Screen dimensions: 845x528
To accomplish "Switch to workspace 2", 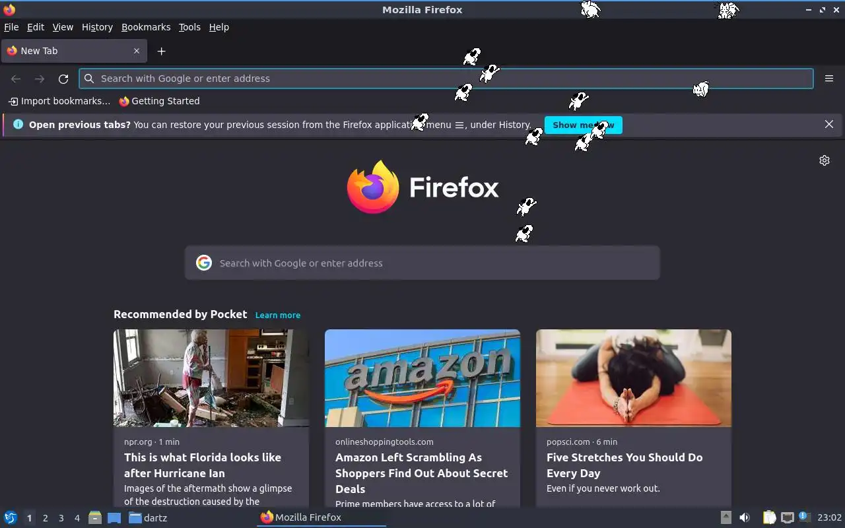I will coord(45,518).
